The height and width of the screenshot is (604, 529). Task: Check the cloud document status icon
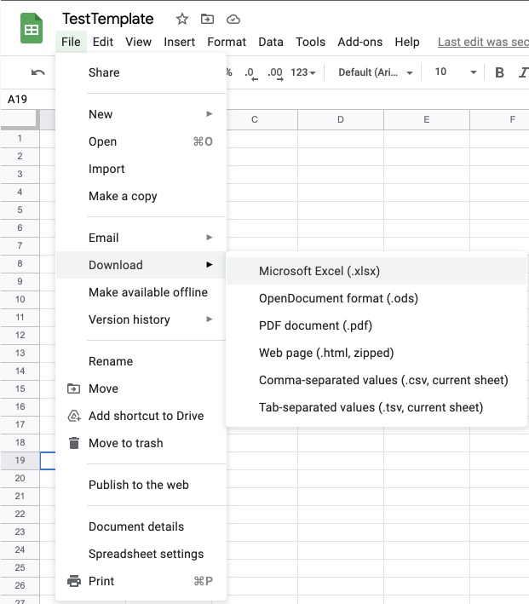[233, 19]
